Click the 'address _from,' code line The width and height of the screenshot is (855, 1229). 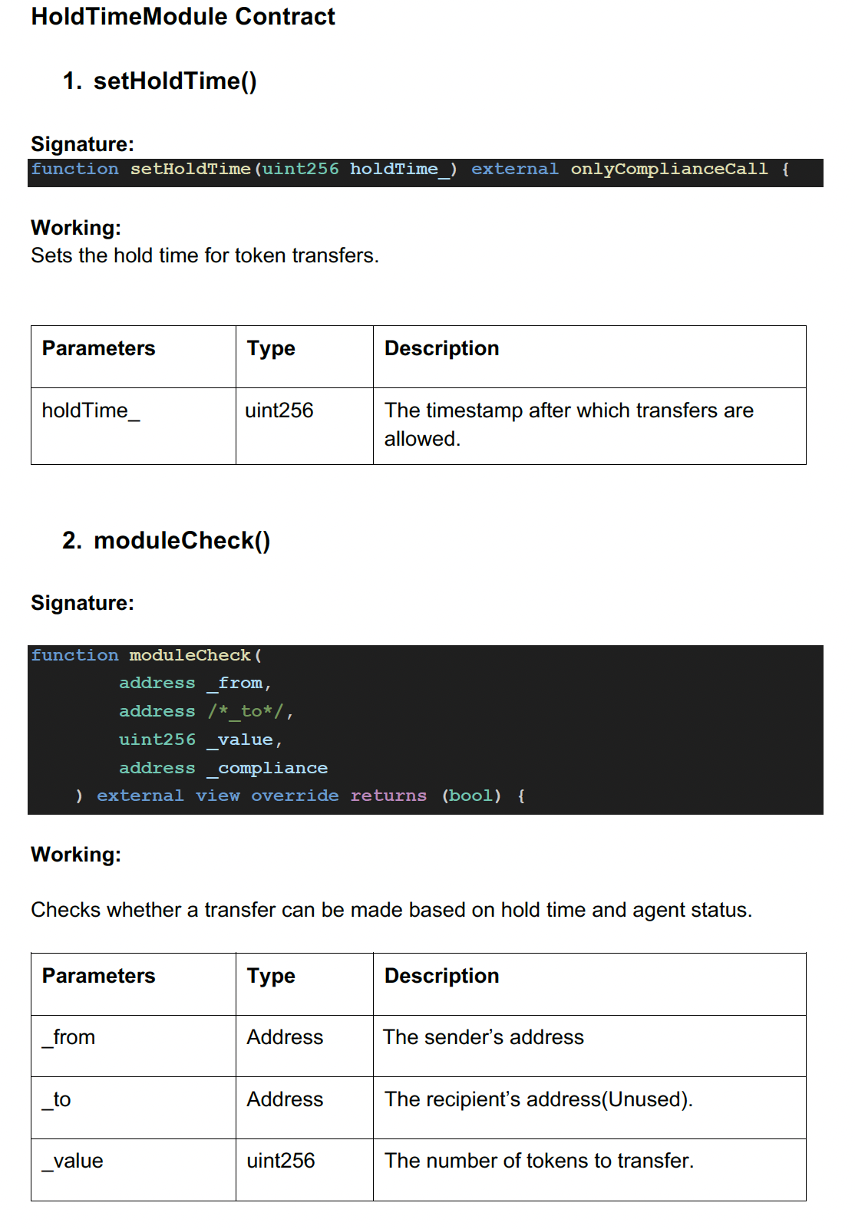point(195,683)
